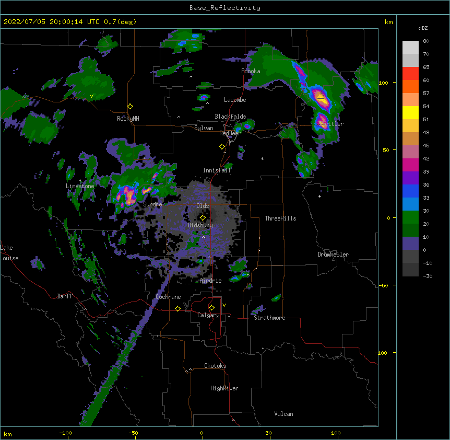Select the white plus marker north of Drumheller
Screen dimensions: 450x440
pos(319,196)
